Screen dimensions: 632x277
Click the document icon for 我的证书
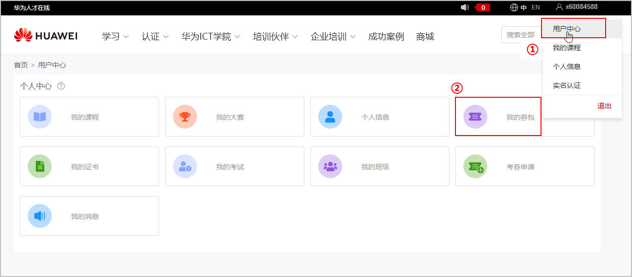40,166
